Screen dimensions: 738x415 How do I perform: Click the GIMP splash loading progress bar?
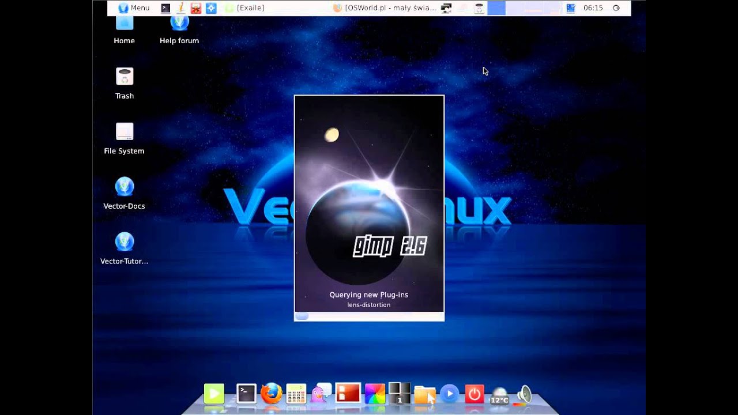point(369,316)
